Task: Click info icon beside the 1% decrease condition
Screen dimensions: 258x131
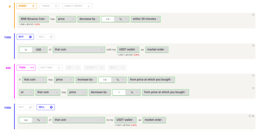Action: (253, 88)
